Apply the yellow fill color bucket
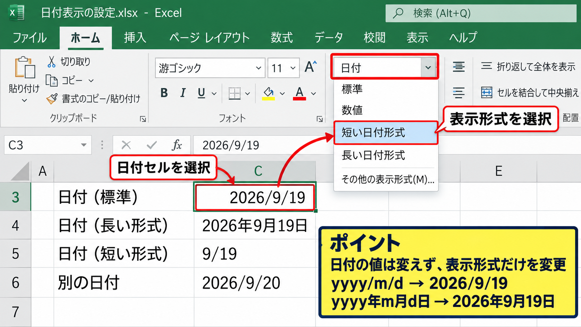581x327 pixels. (x=268, y=93)
